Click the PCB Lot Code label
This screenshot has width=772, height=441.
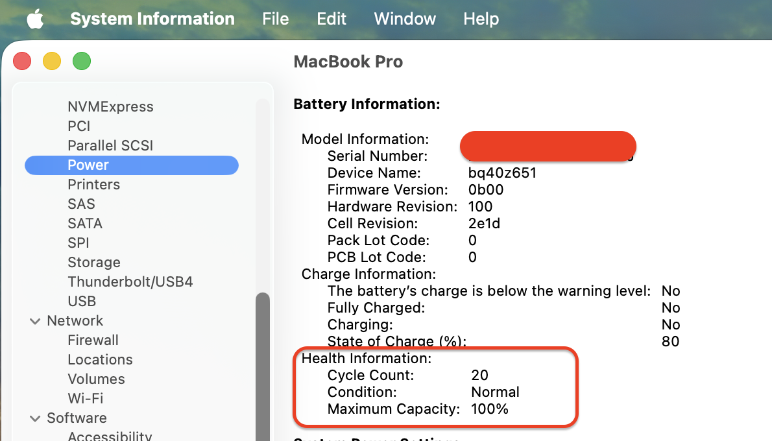pyautogui.click(x=377, y=257)
